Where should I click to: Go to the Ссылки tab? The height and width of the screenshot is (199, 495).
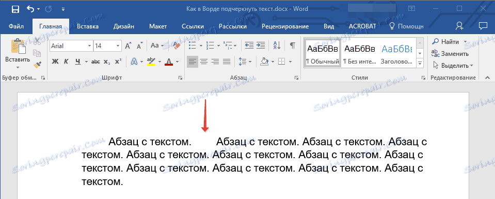[x=193, y=26]
